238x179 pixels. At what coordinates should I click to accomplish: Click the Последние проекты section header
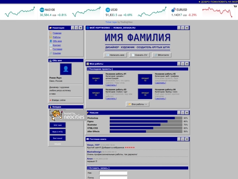(138, 69)
